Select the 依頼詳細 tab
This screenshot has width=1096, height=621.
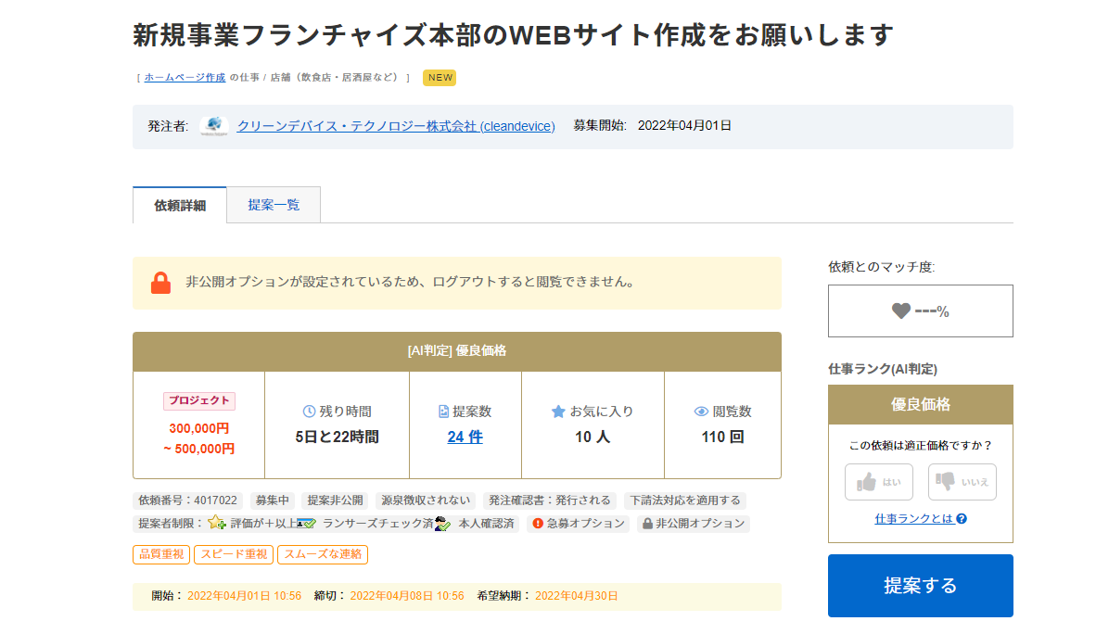click(x=180, y=206)
